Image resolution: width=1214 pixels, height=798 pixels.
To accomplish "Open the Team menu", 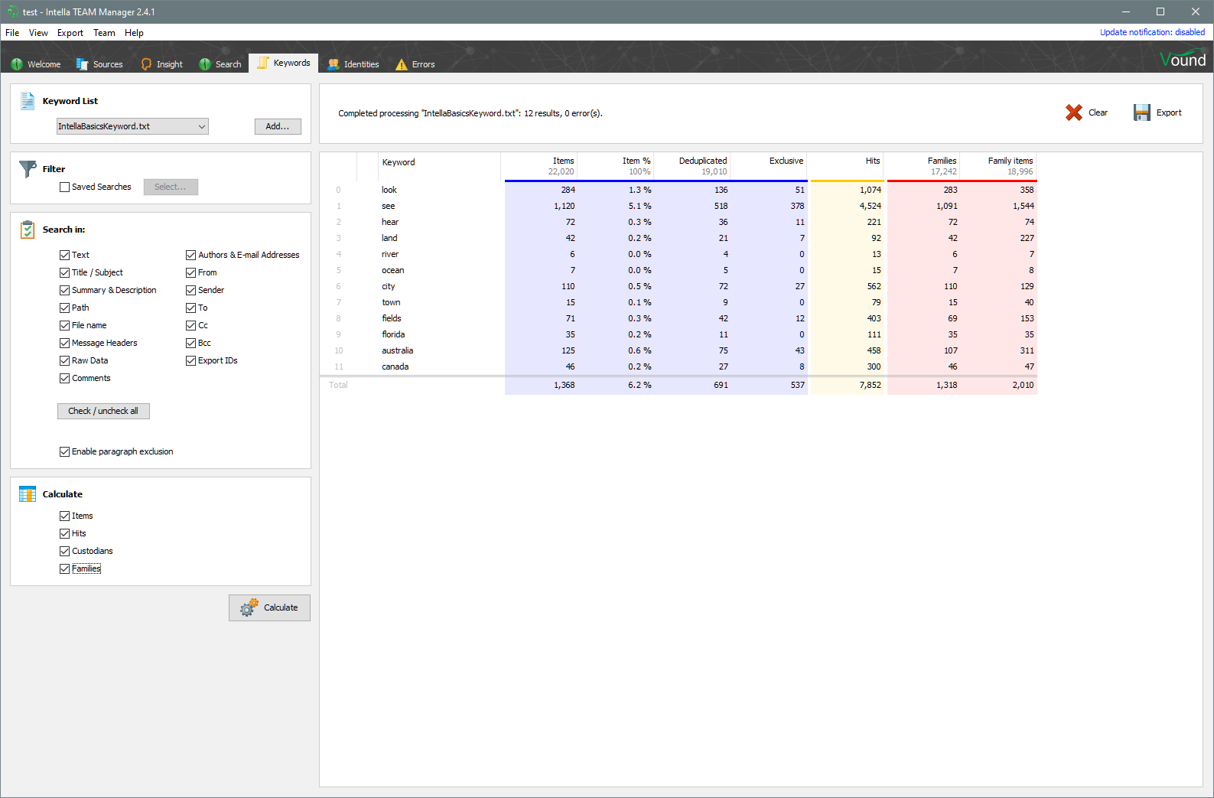I will click(104, 33).
